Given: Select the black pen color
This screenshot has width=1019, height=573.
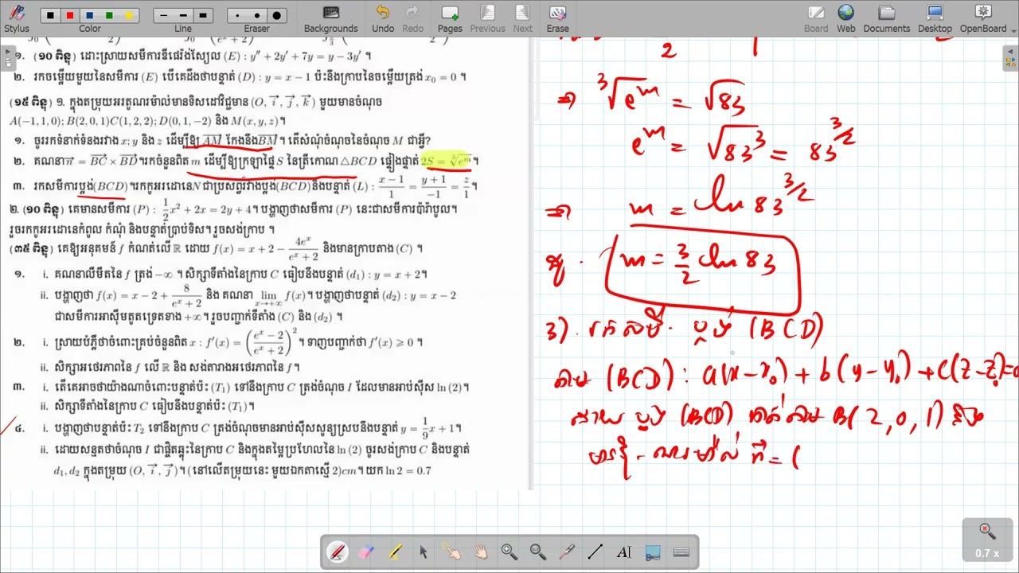Looking at the screenshot, I should [x=51, y=16].
